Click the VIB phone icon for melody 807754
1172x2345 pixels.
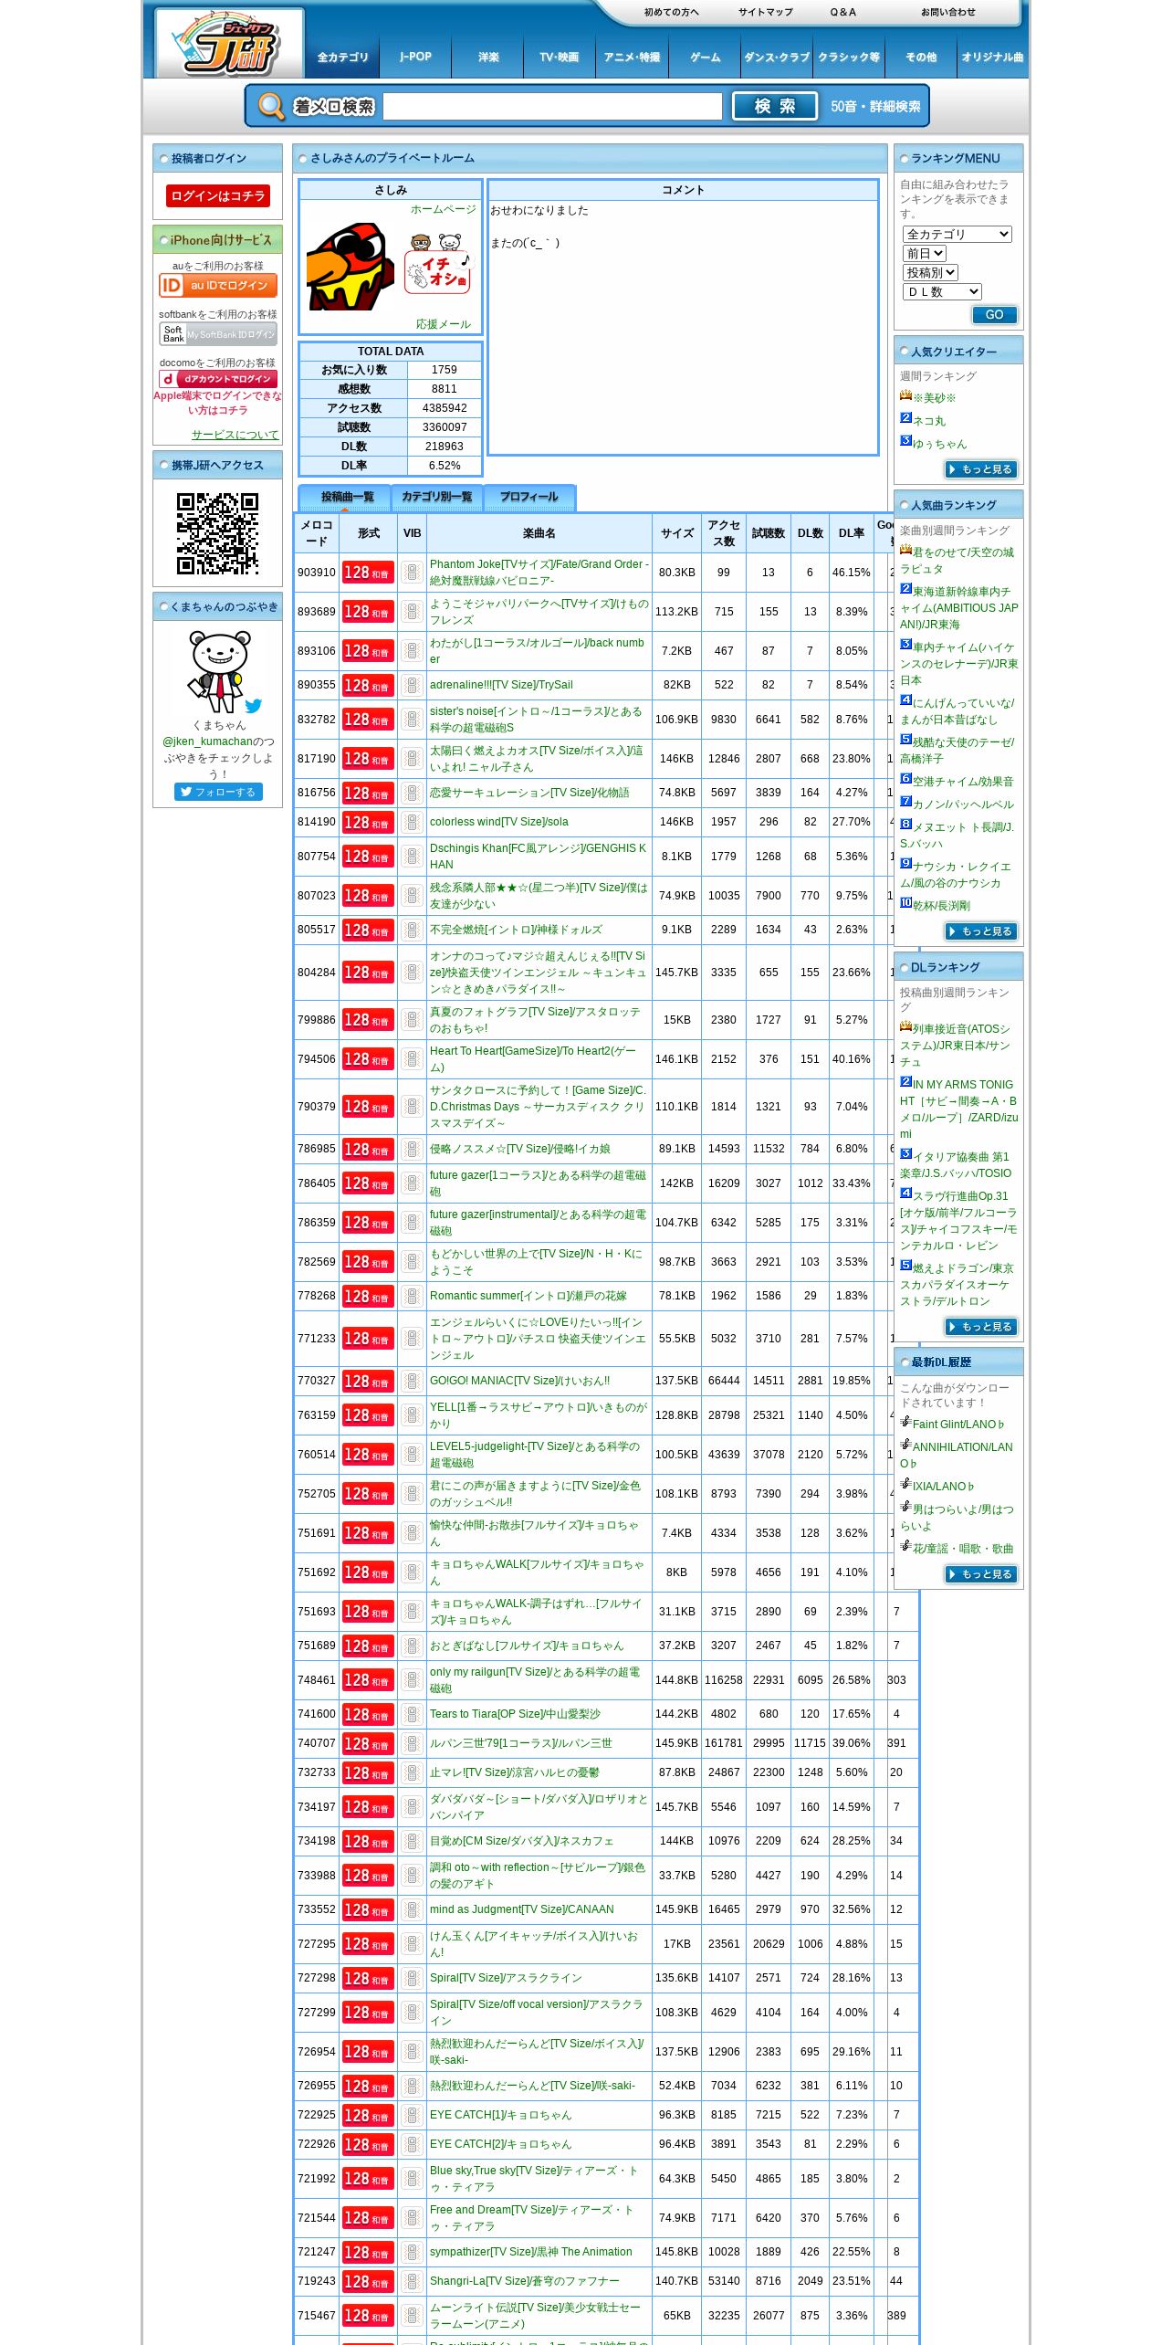[412, 857]
